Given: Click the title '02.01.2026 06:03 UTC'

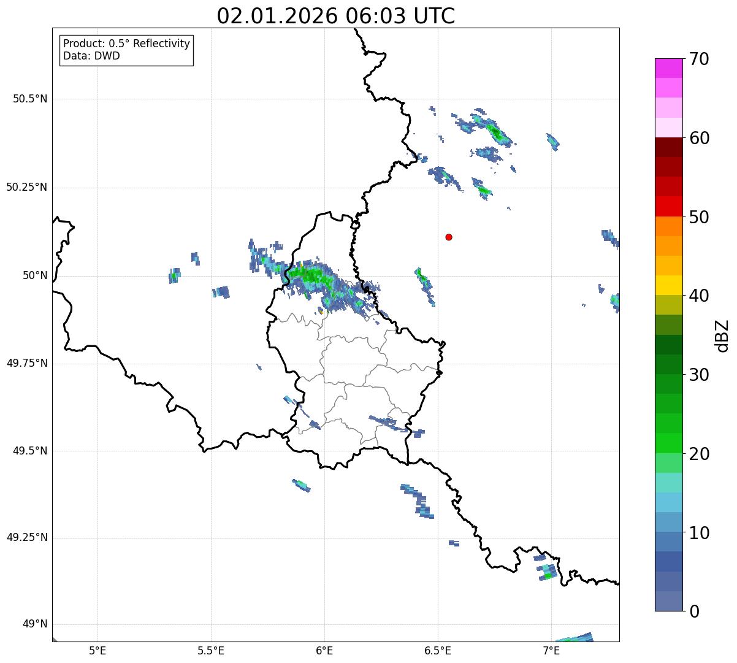Looking at the screenshot, I should (x=336, y=16).
